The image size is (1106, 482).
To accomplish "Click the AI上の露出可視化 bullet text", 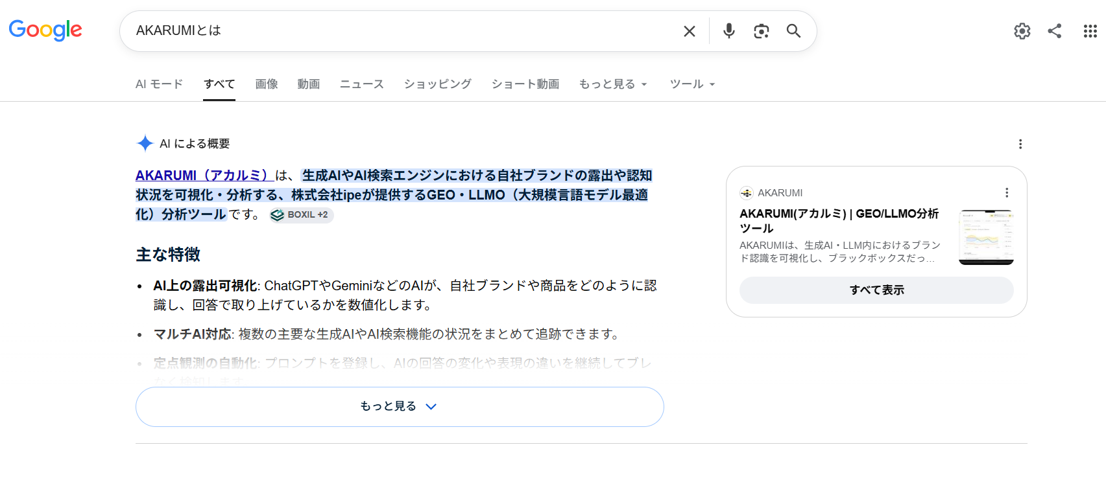I will pyautogui.click(x=405, y=295).
